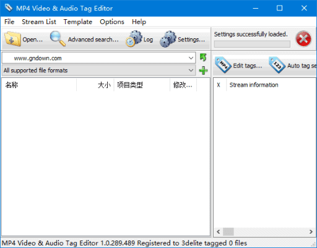Open the File menu
This screenshot has height=248, width=317.
coord(9,22)
